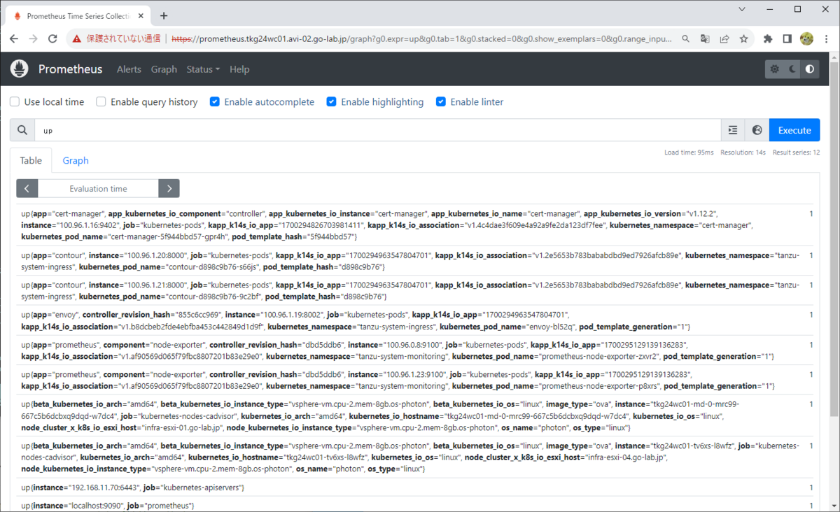Click series prometheus-node-exporter-p8xrs
This screenshot has width=840, height=512.
click(416, 380)
